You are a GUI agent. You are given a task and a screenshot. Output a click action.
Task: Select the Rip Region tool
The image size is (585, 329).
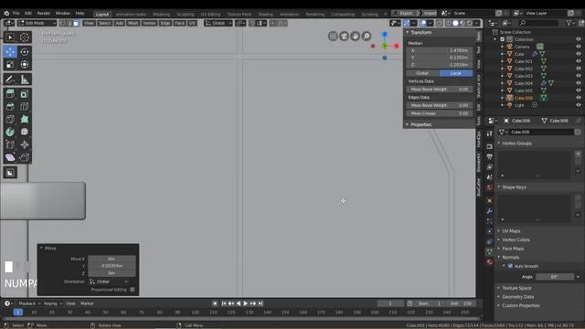tap(25, 157)
